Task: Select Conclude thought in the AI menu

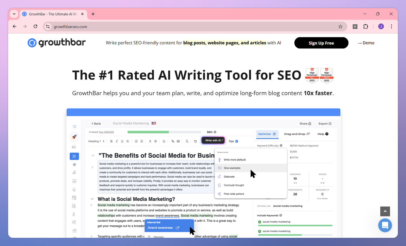Action: pyautogui.click(x=251, y=185)
